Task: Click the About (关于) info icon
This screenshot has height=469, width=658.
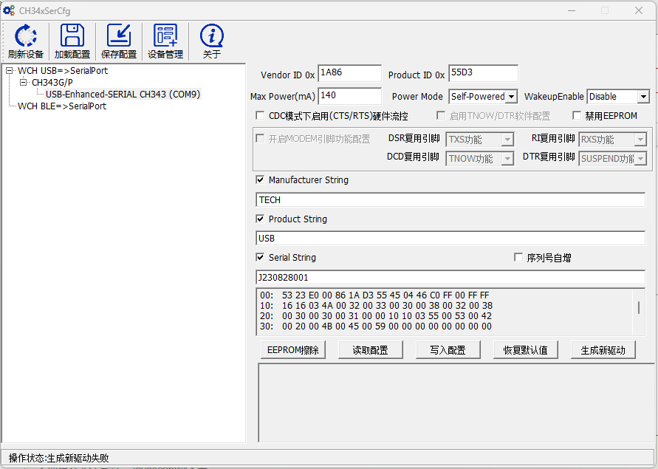Action: tap(212, 36)
